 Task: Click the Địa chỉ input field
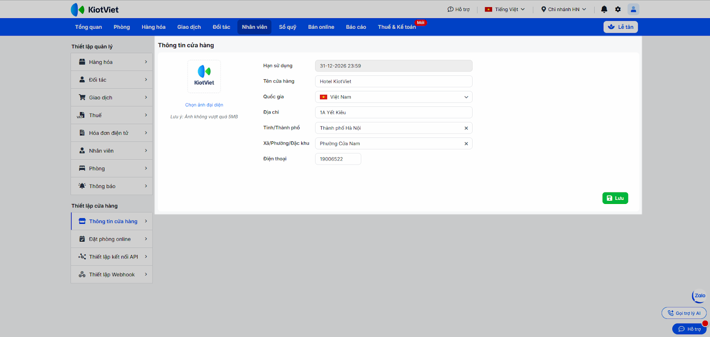pyautogui.click(x=394, y=113)
